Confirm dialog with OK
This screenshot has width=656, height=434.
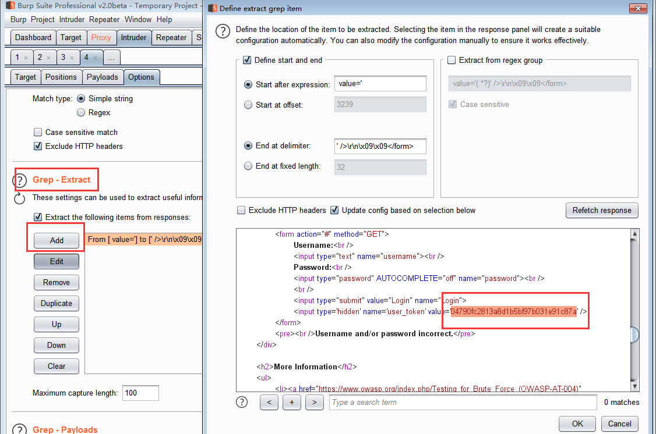tap(577, 424)
